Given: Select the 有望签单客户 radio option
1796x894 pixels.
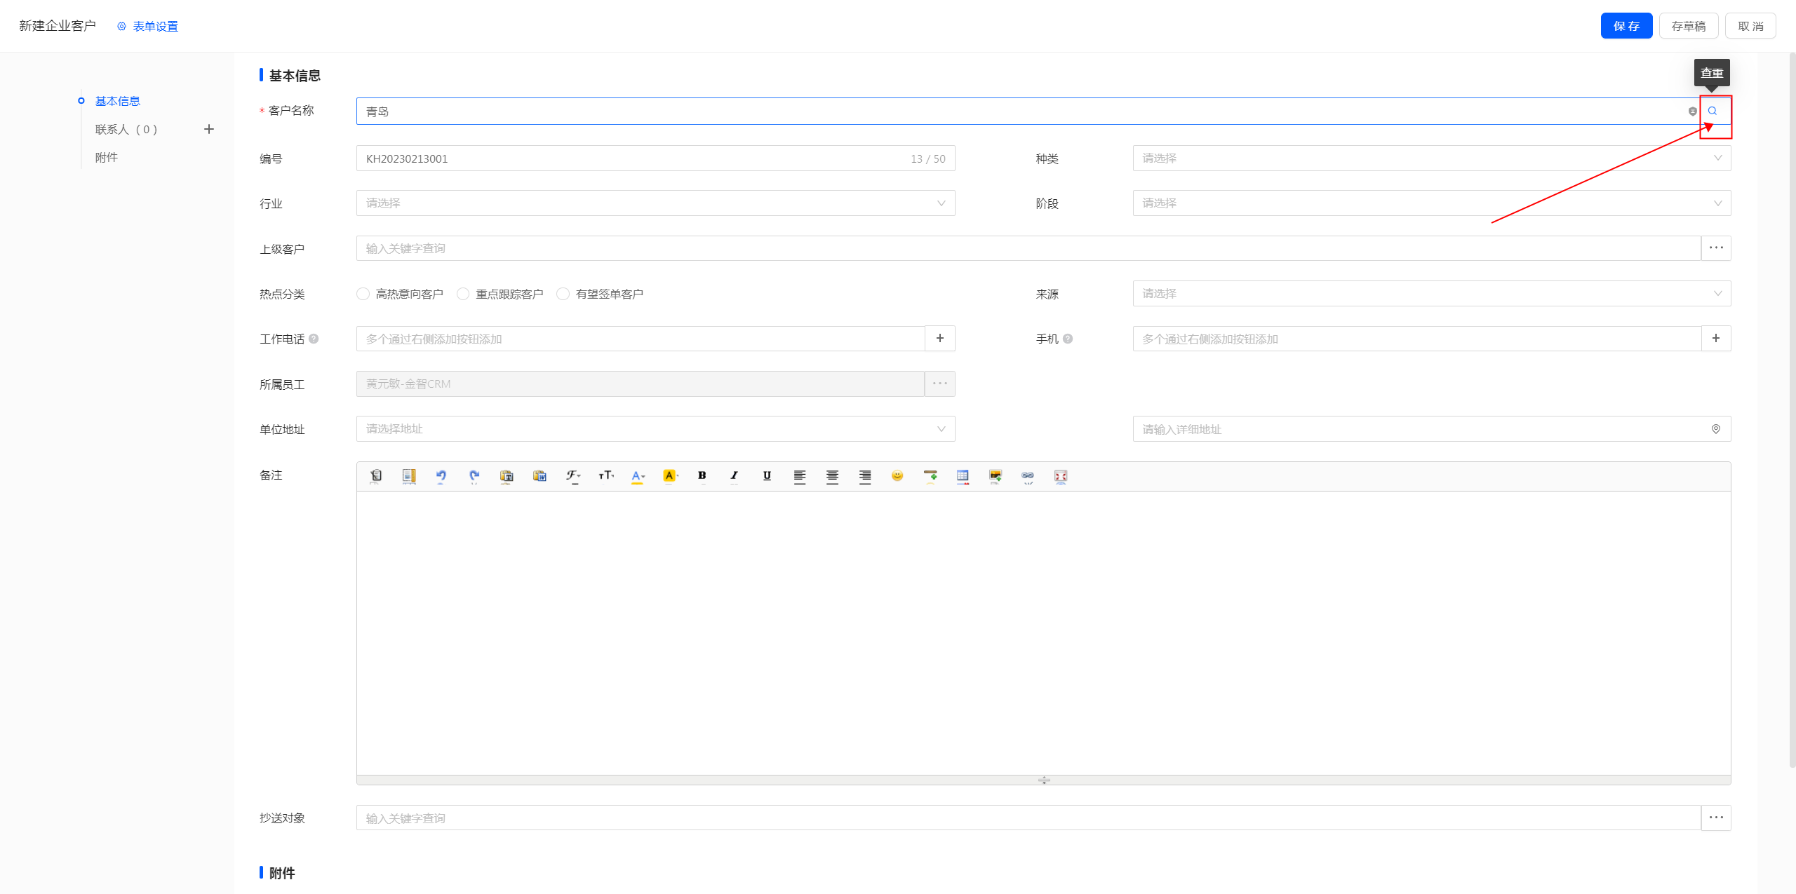Looking at the screenshot, I should click(x=563, y=294).
